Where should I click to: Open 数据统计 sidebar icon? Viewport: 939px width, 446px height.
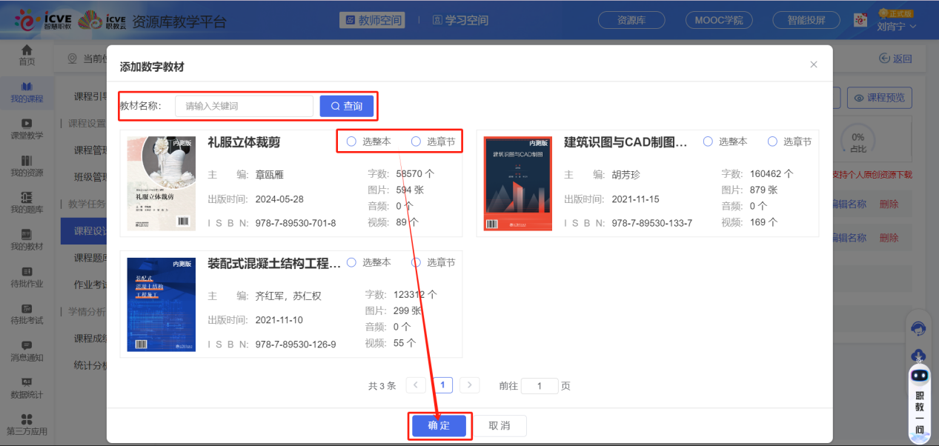[27, 387]
